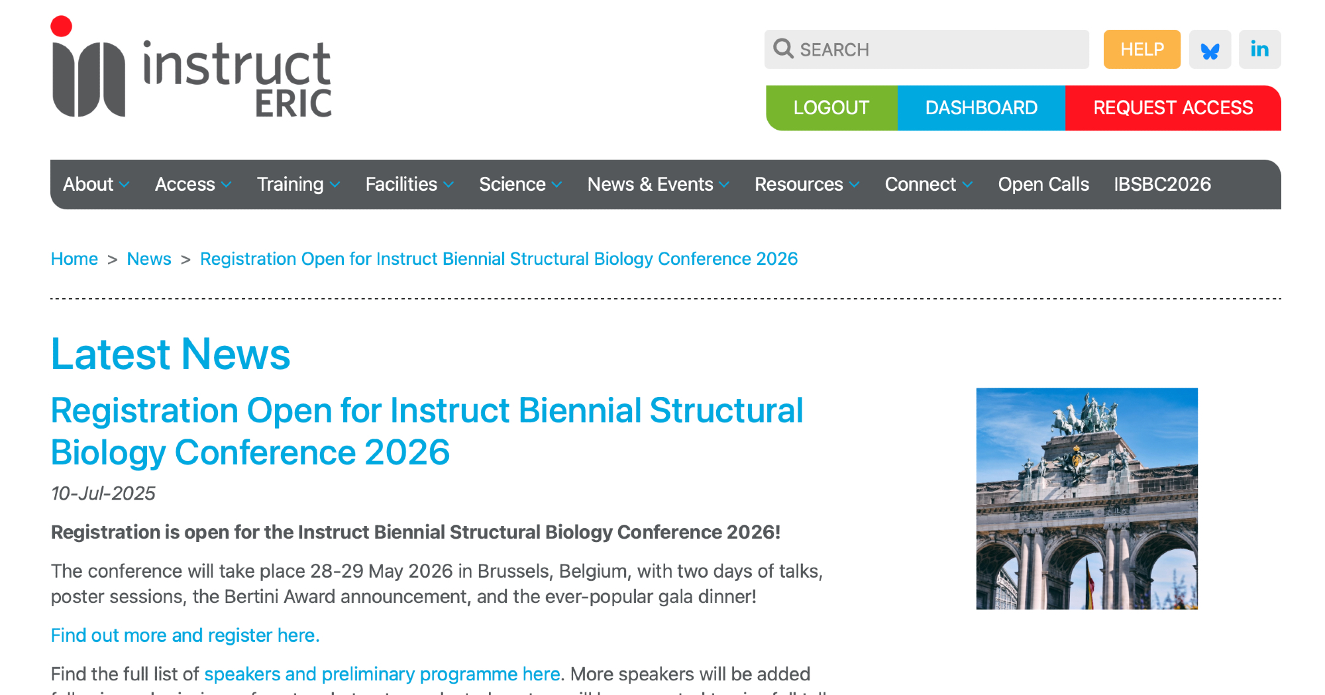Click 'Find out more and register here' link
The width and height of the screenshot is (1325, 695).
[x=185, y=635]
